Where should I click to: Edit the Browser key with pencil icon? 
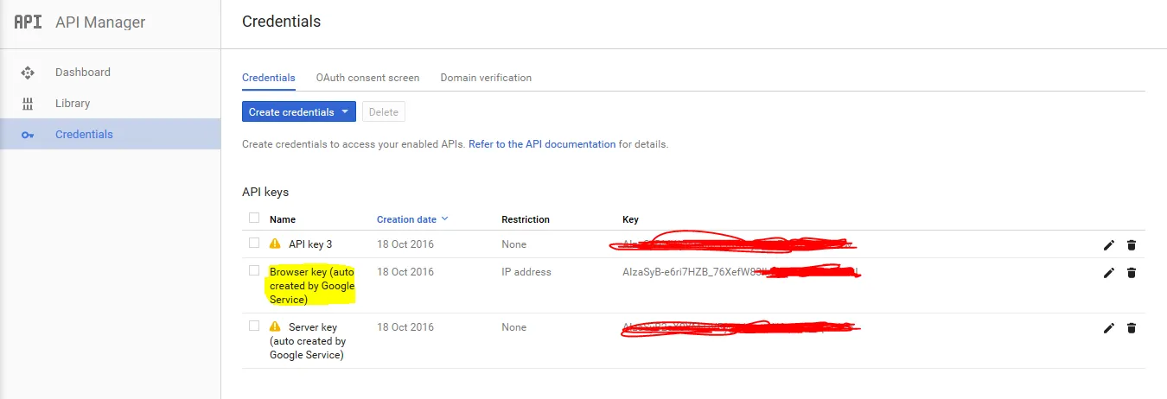coord(1109,273)
